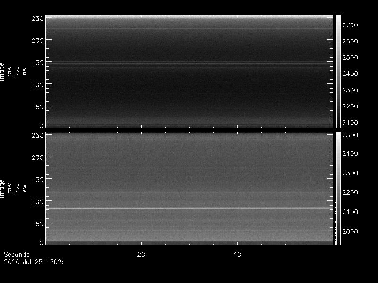Click the faint line near 225 in ns keogram

(189, 29)
